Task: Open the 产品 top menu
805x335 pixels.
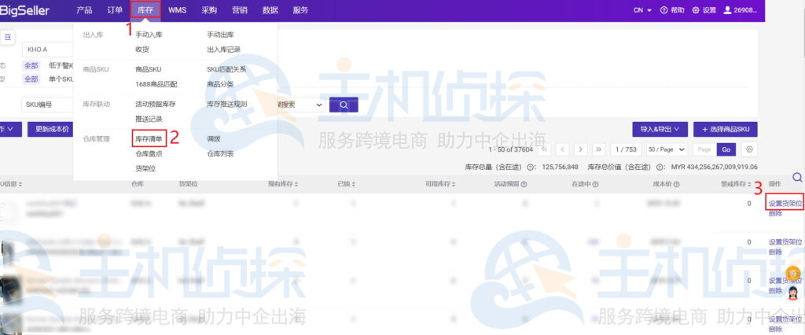Action: coord(84,10)
